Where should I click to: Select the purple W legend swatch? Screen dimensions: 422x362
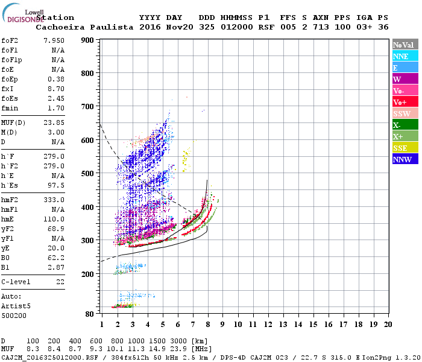point(405,79)
